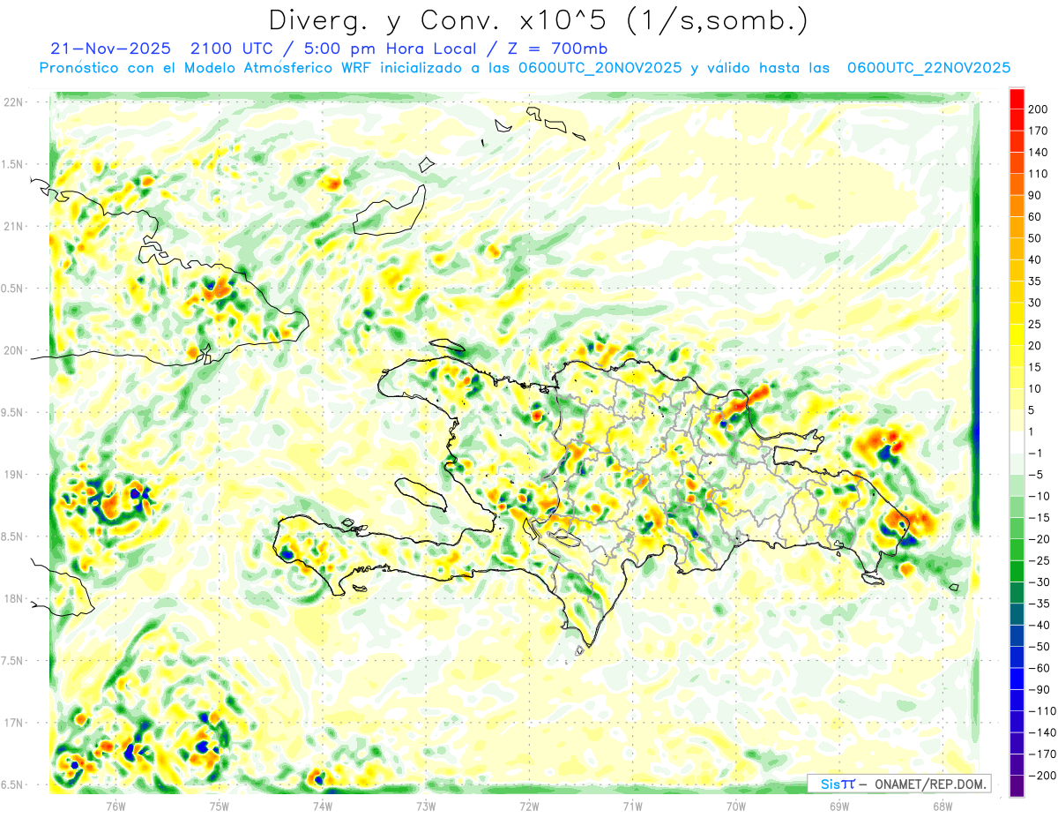Click the '71W' longitude label

(632, 806)
